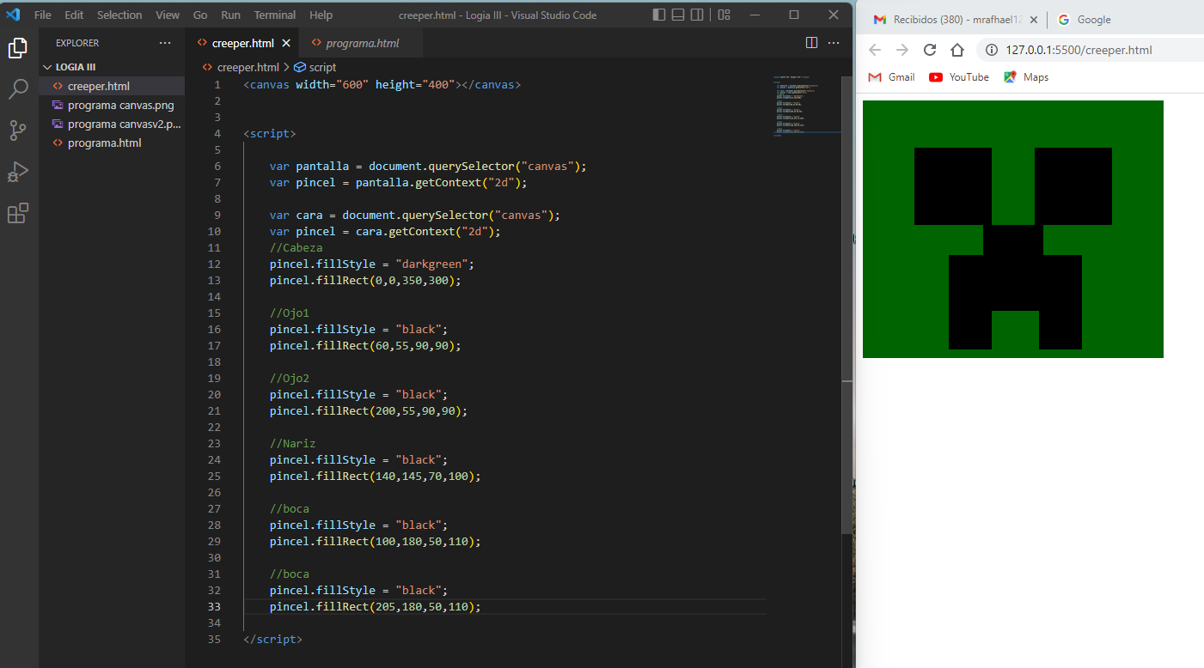Open the Extensions view
The width and height of the screenshot is (1204, 668).
[x=18, y=212]
